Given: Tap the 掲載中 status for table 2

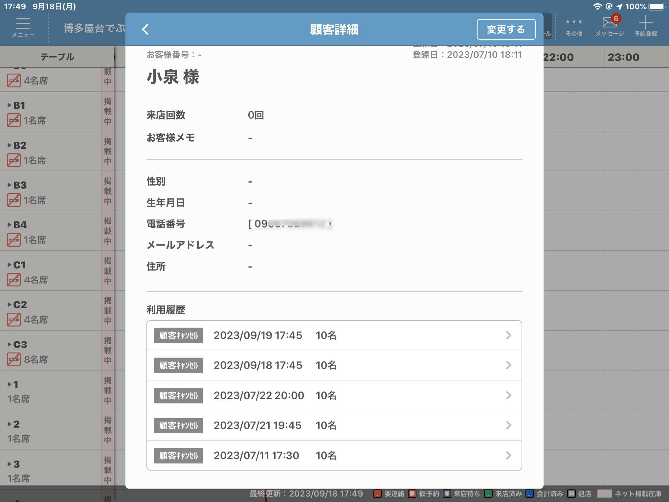Looking at the screenshot, I should click(108, 430).
